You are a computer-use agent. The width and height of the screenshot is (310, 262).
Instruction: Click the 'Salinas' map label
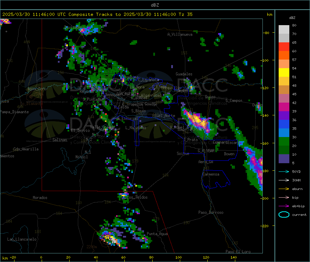pyautogui.click(x=60, y=140)
